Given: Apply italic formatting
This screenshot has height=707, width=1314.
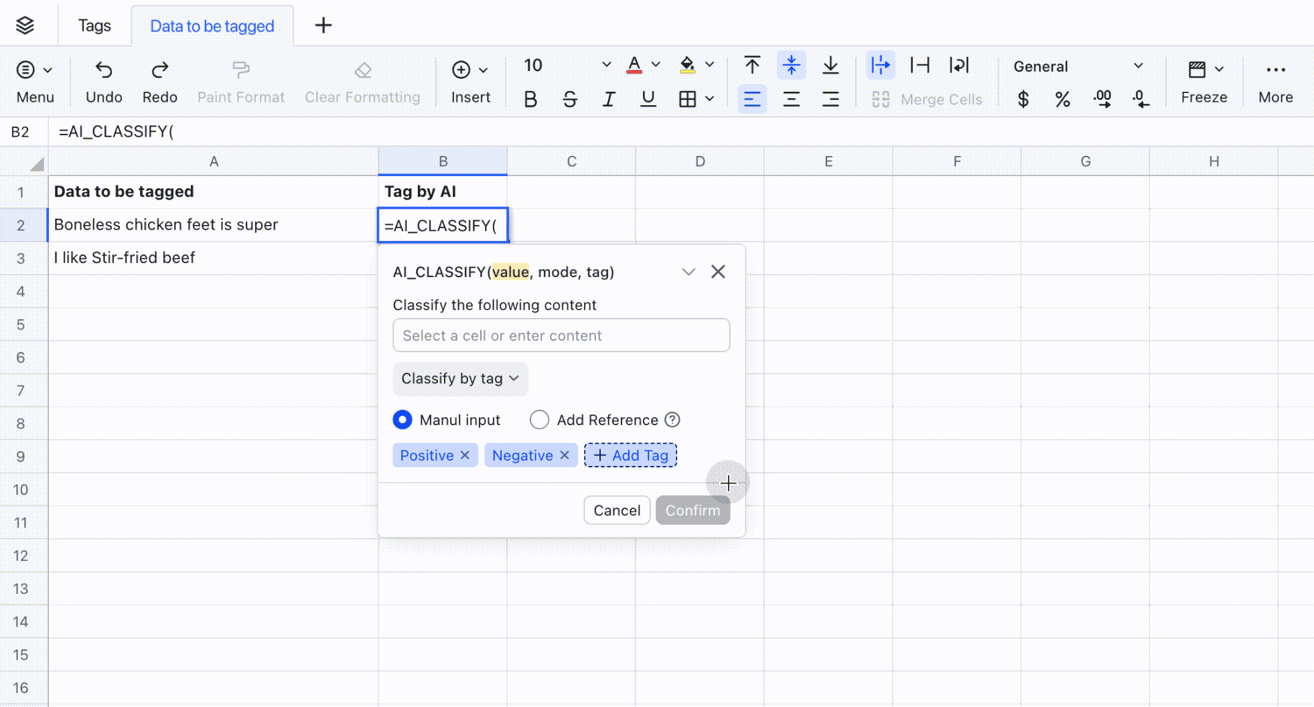Looking at the screenshot, I should pos(608,99).
